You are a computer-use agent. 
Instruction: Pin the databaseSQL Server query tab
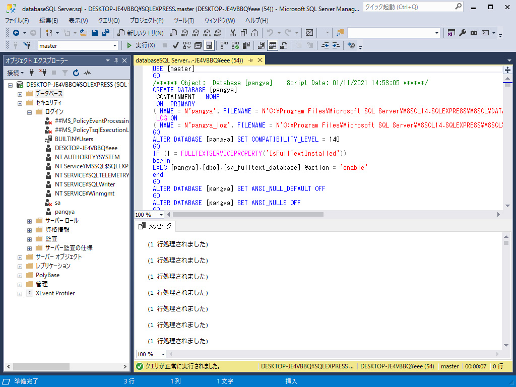(x=251, y=60)
